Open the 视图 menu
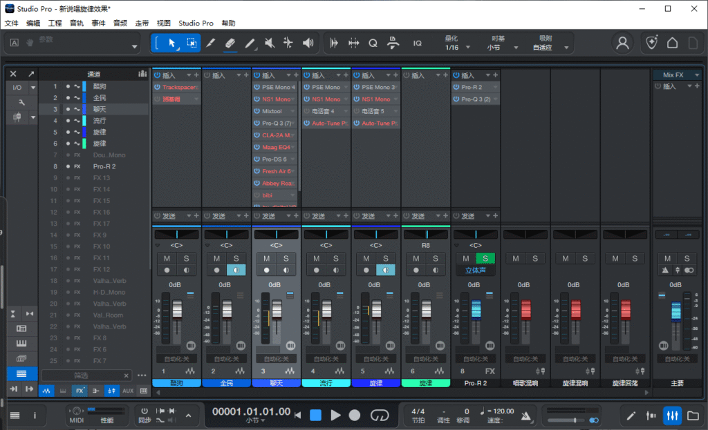This screenshot has width=708, height=430. [163, 23]
